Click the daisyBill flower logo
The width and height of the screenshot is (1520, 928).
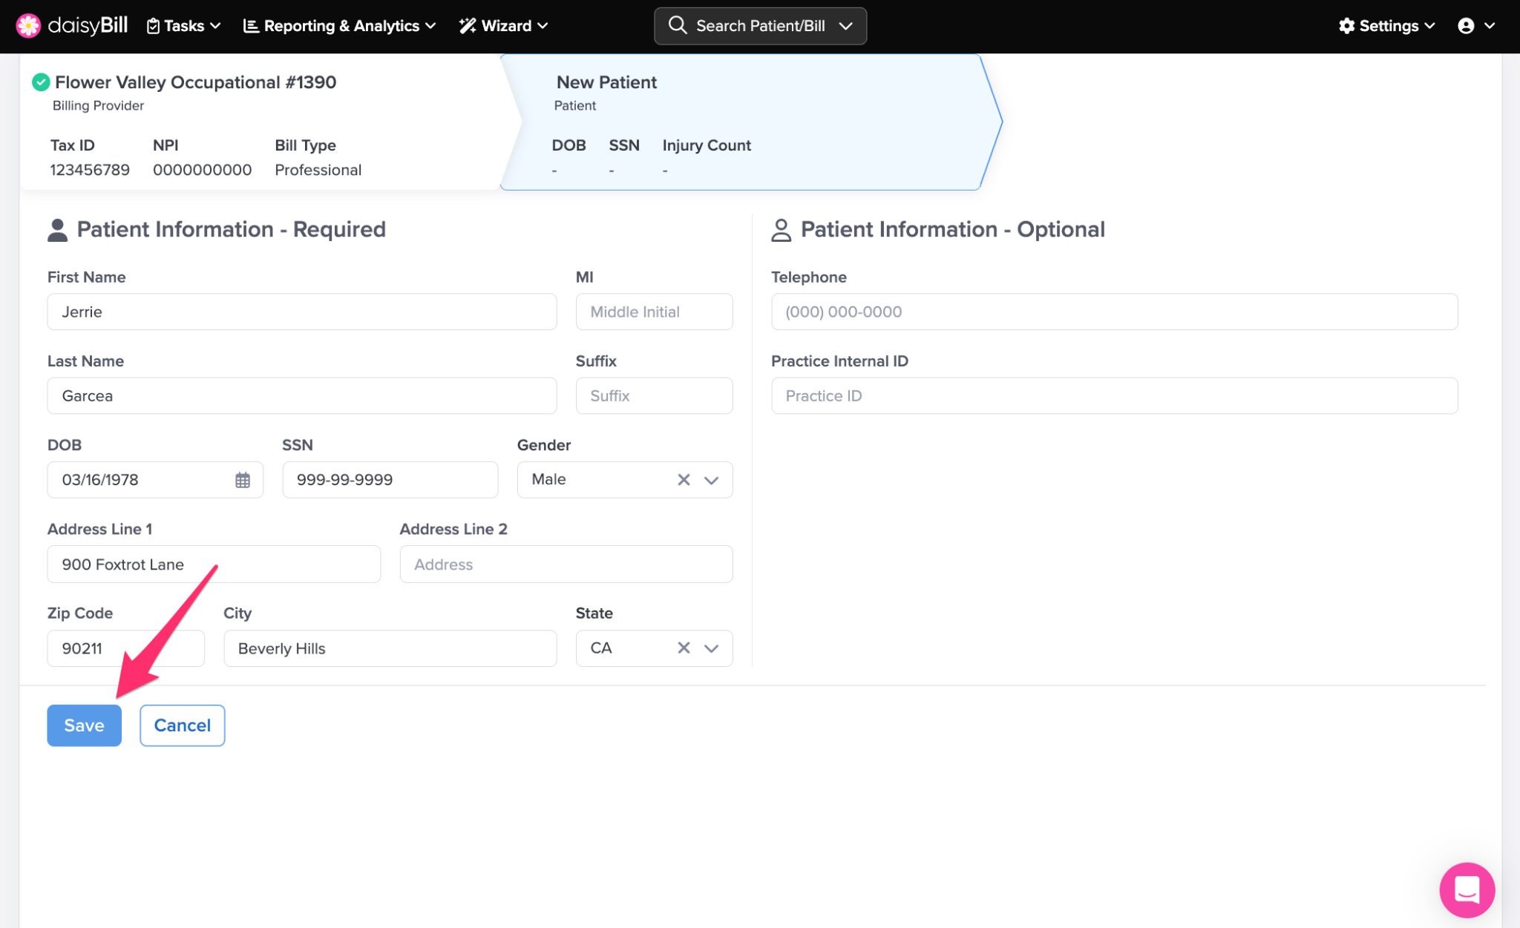28,26
